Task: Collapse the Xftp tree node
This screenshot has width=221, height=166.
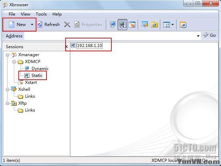Action: coord(8,103)
